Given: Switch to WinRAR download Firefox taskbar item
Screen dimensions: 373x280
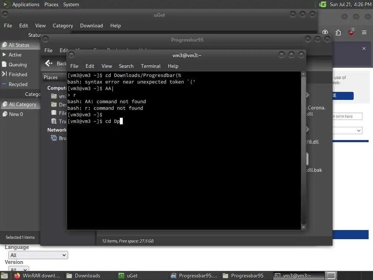Looking at the screenshot, I should coord(37,276).
